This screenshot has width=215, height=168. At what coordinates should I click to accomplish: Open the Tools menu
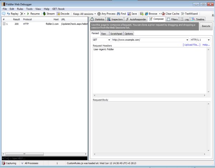[29, 9]
